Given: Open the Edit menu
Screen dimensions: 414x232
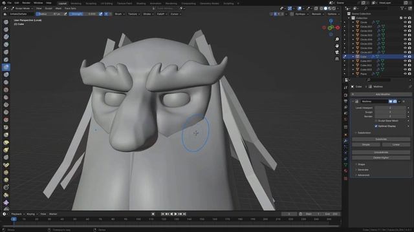Looking at the screenshot, I should click(x=17, y=3).
